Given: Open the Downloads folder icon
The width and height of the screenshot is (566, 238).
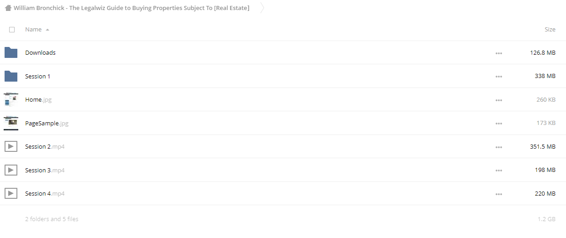Looking at the screenshot, I should [11, 52].
